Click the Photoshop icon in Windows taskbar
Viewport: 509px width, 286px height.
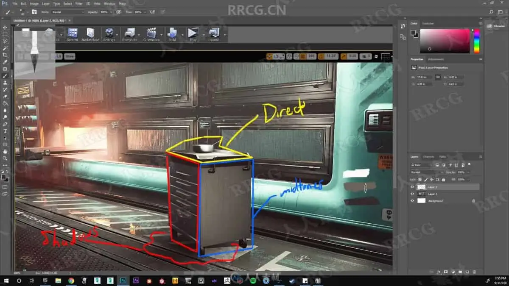point(123,280)
